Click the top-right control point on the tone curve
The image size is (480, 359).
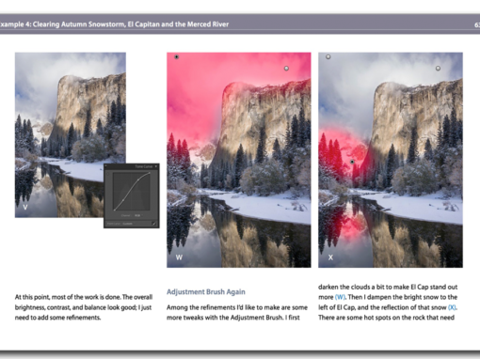coord(150,173)
